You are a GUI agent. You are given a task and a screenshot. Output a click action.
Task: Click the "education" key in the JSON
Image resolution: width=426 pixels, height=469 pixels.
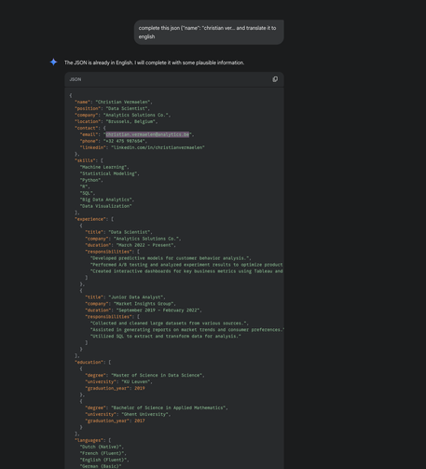tap(89, 362)
